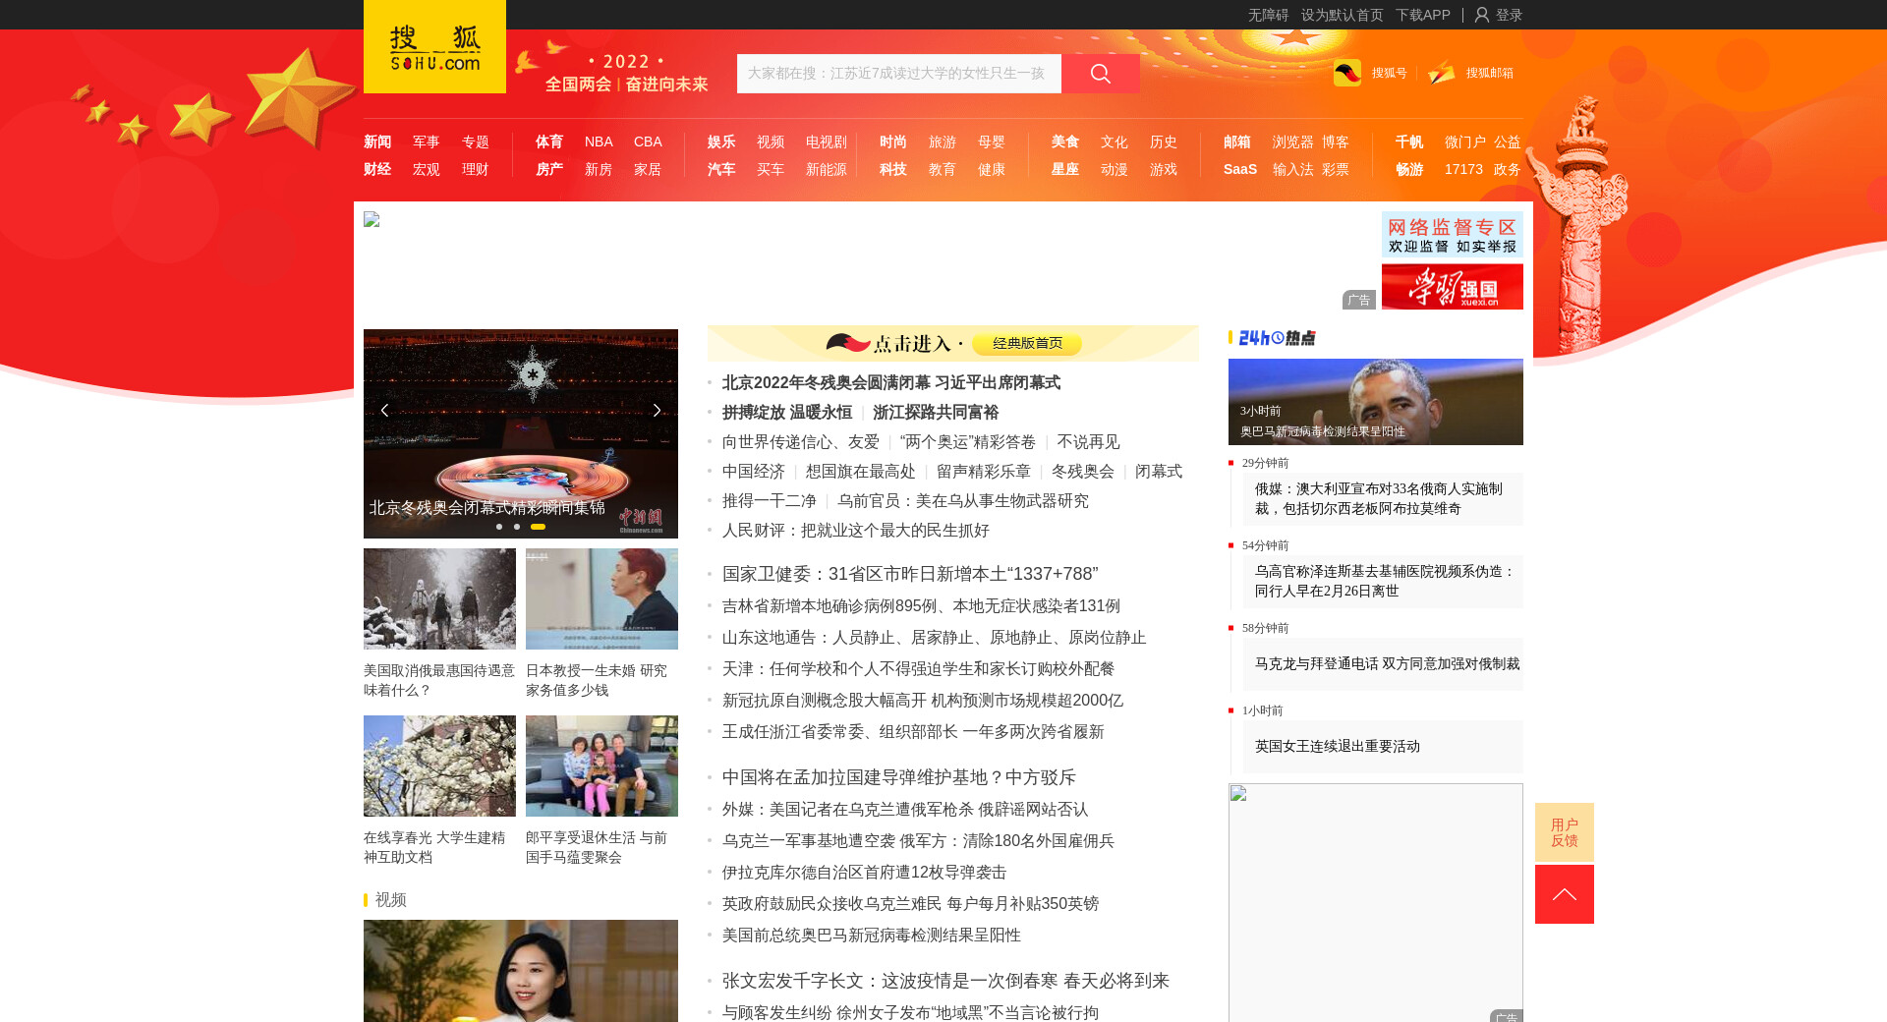Image resolution: width=1887 pixels, height=1022 pixels.
Task: Open the 搜狐号 fox icon
Action: (x=1347, y=73)
